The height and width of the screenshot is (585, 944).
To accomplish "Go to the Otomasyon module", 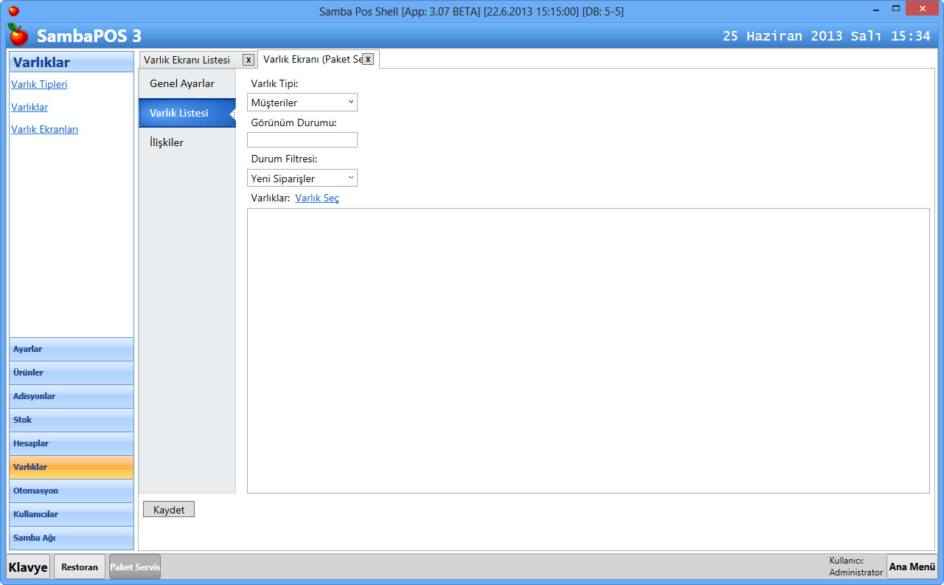I will tap(72, 491).
